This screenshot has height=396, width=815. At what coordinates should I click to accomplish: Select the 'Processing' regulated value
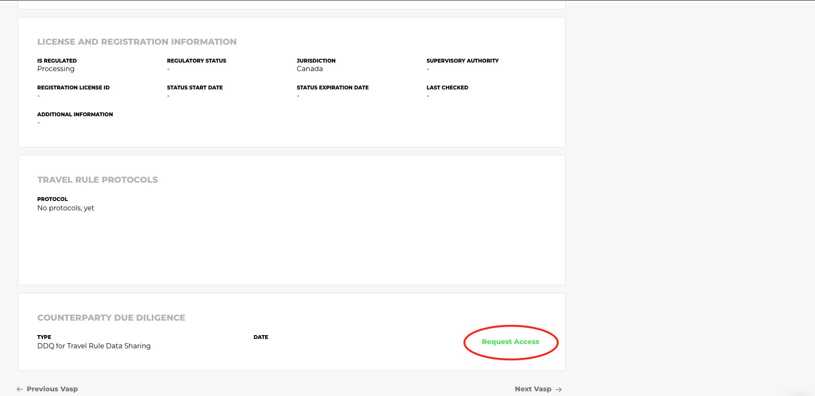pos(56,69)
